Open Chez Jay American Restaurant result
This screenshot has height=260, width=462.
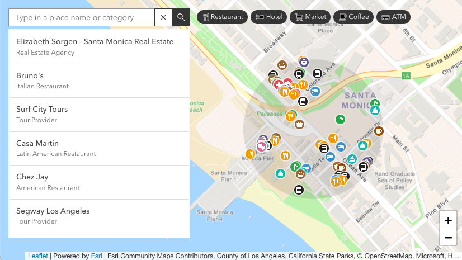coord(100,182)
